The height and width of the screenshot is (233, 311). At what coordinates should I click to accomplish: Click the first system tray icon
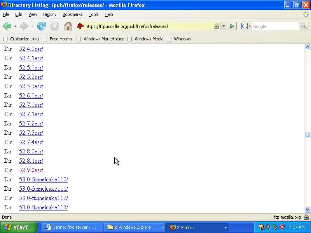pyautogui.click(x=261, y=227)
